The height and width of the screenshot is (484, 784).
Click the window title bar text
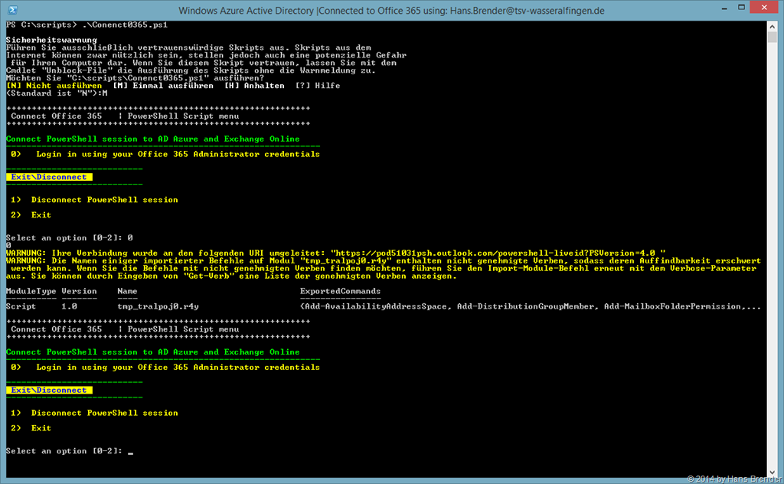point(391,11)
